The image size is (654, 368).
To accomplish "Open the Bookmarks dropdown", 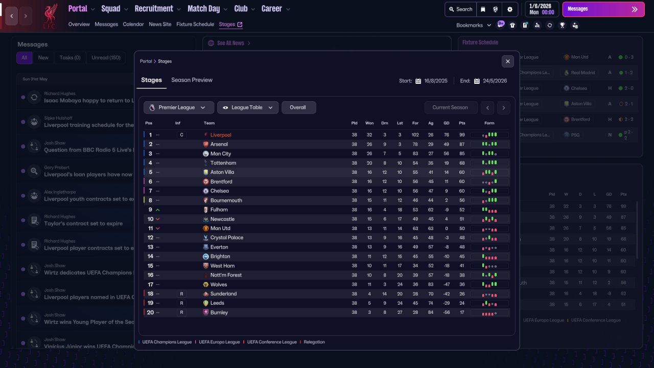I will click(474, 25).
